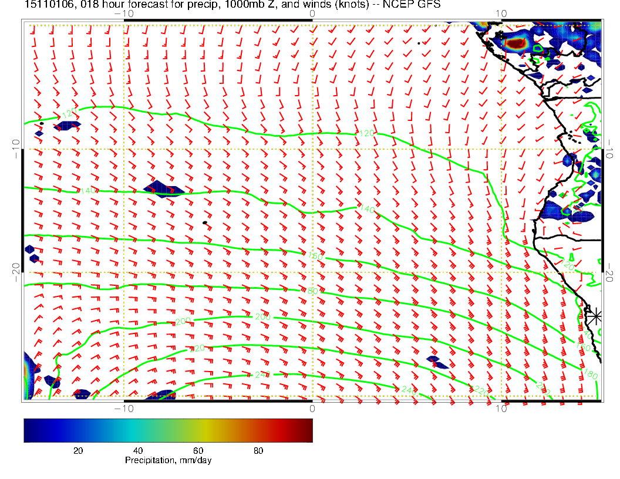Select the blue precipitation patch on the 140 contour

[x=164, y=188]
